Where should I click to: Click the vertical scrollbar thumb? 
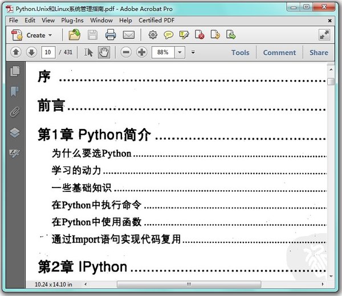[x=331, y=81]
